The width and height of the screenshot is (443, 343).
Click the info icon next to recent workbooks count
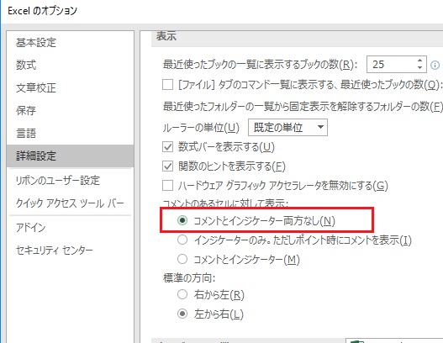click(435, 65)
